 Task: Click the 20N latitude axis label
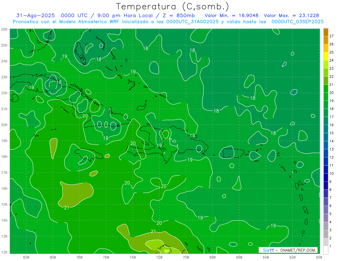point(4,125)
